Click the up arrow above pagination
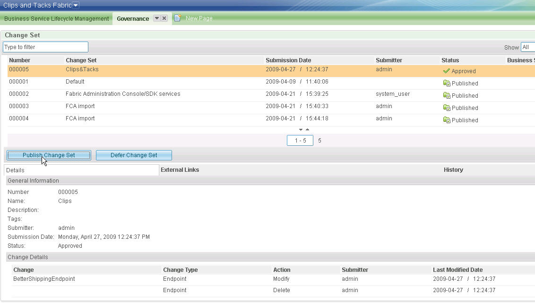This screenshot has width=535, height=303. tap(307, 130)
